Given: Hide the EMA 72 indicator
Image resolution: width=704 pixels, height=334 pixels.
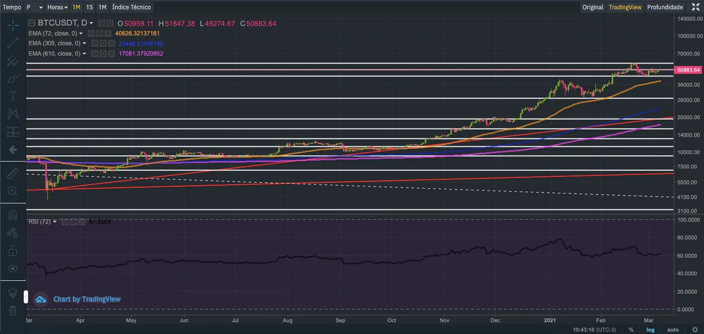Looking at the screenshot, I should [x=91, y=34].
